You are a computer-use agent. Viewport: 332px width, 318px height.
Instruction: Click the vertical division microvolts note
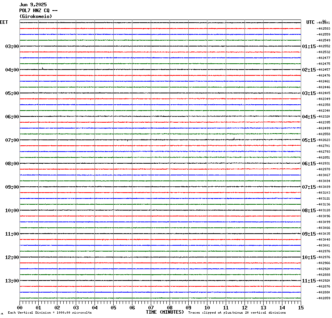pyautogui.click(x=50, y=313)
